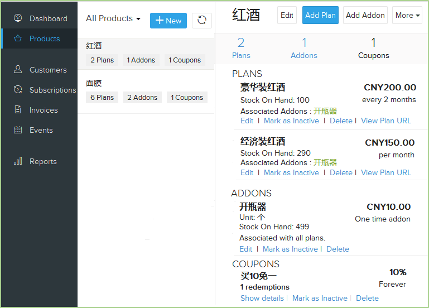Screen dimensions: 429x308
Task: Click the blue New product button
Action: coord(168,21)
